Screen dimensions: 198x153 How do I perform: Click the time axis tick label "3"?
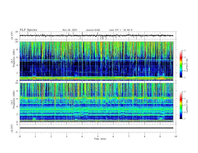coord(67,136)
